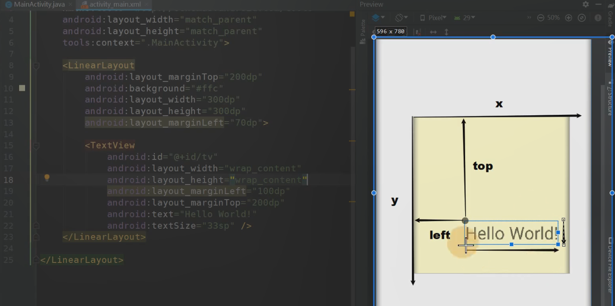This screenshot has width=615, height=306.
Task: Open Preview panel settings gear
Action: 586,4
